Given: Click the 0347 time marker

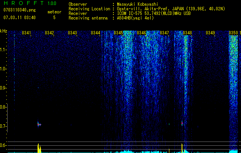Looking at the screenshot, I should (x=164, y=33).
